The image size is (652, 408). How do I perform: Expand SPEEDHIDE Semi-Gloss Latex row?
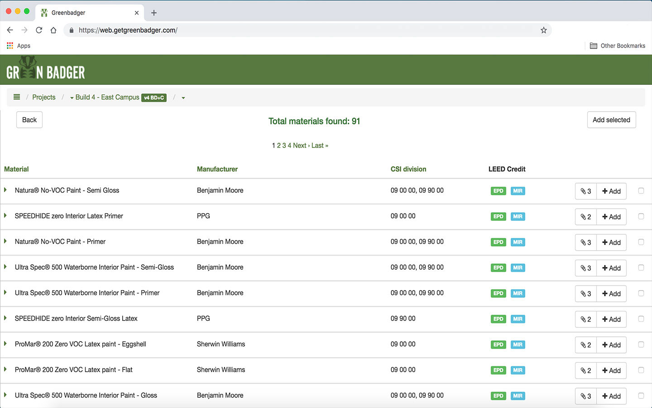click(5, 318)
